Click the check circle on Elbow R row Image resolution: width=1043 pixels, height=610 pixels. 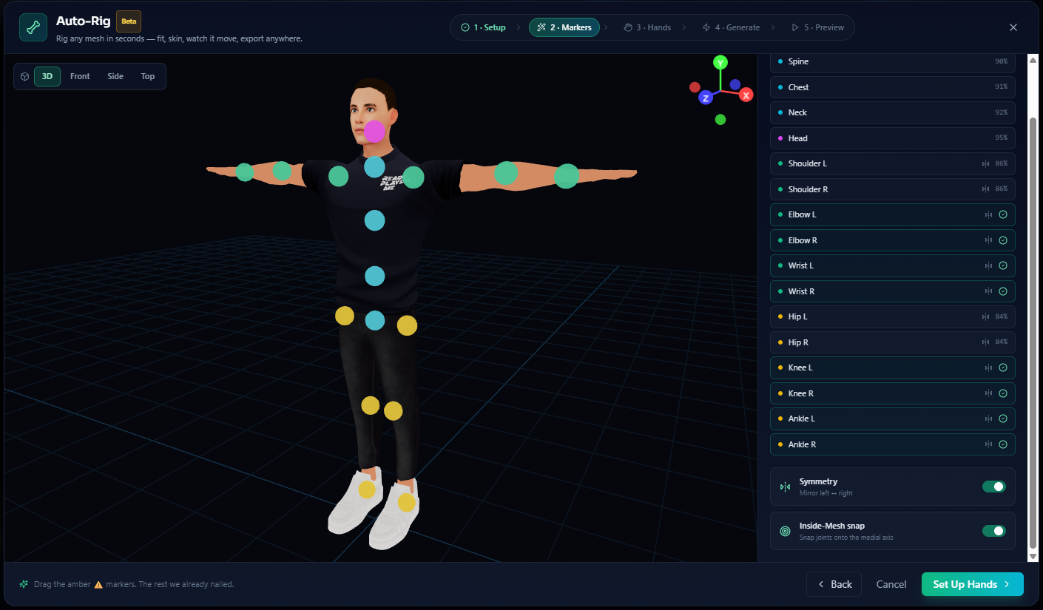point(1003,240)
